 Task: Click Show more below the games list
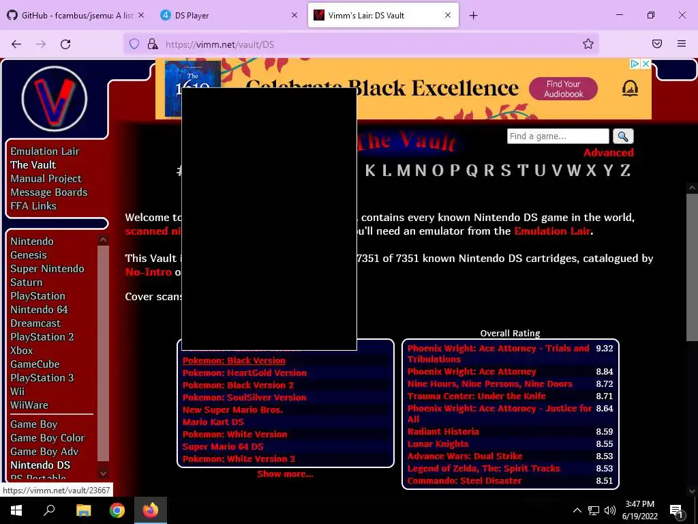coord(286,474)
